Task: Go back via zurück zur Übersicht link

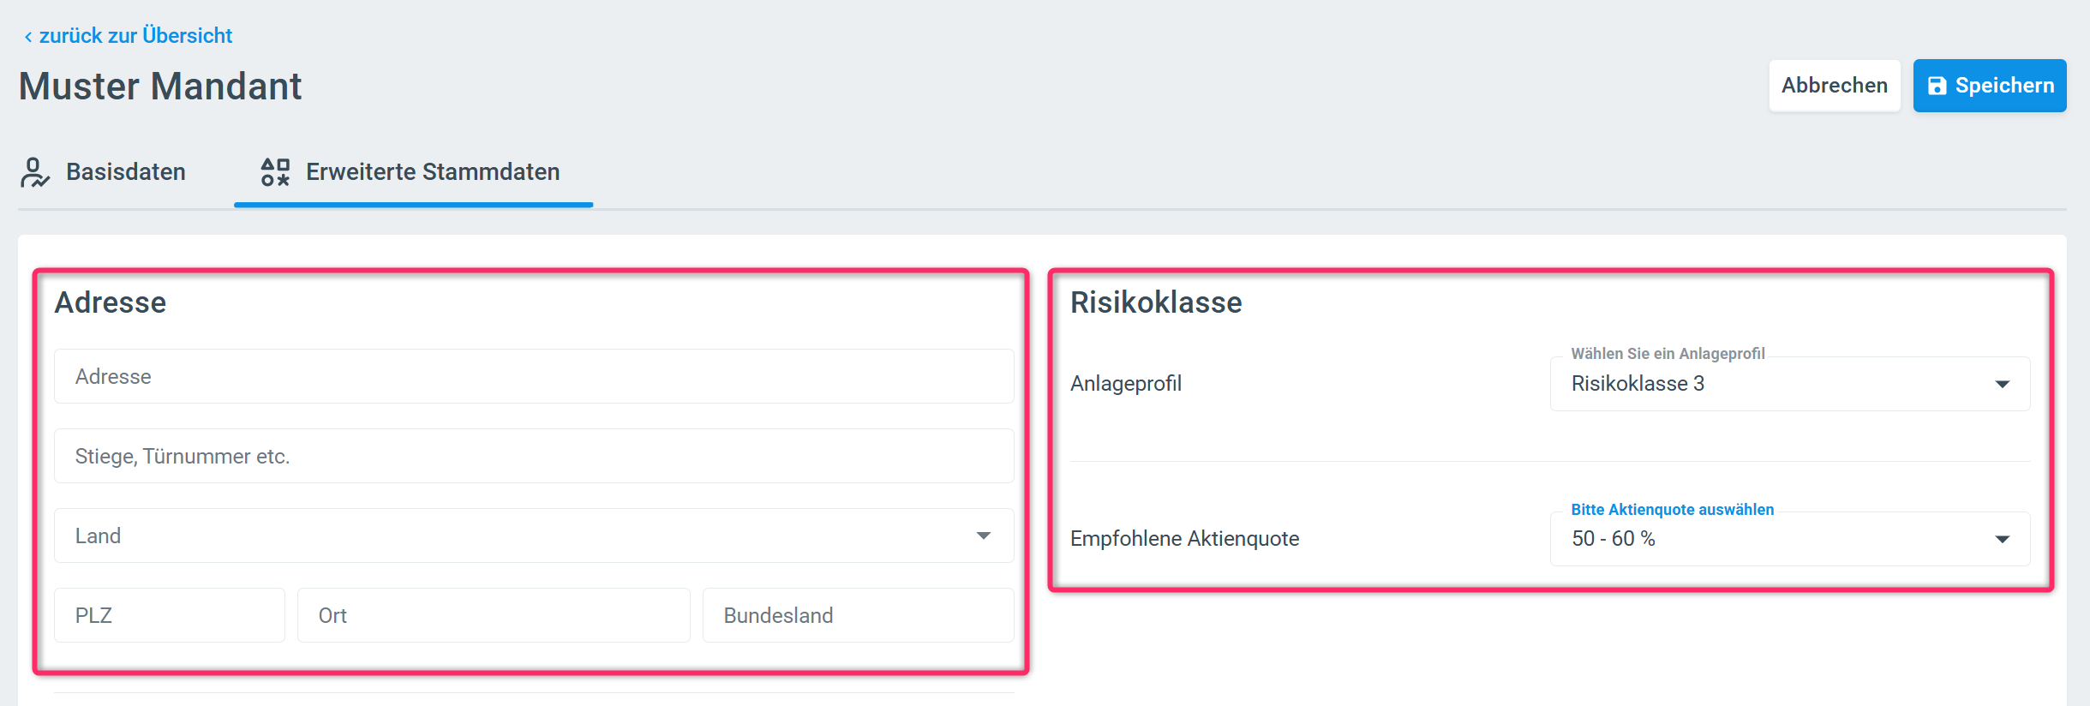Action: point(135,36)
